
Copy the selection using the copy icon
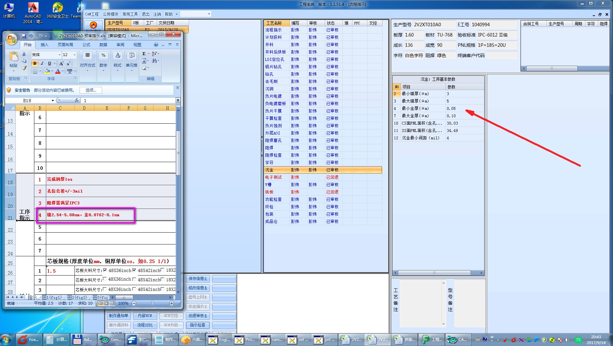pos(24,61)
